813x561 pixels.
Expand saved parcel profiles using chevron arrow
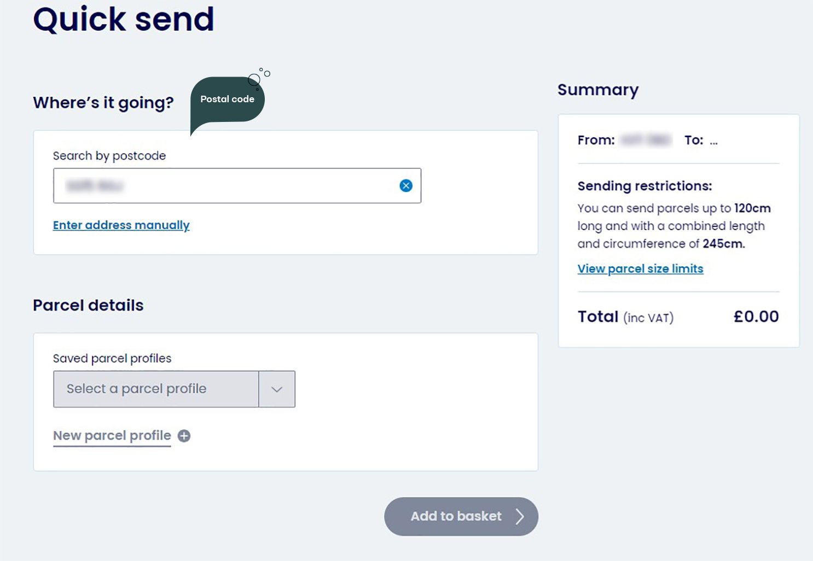[277, 389]
